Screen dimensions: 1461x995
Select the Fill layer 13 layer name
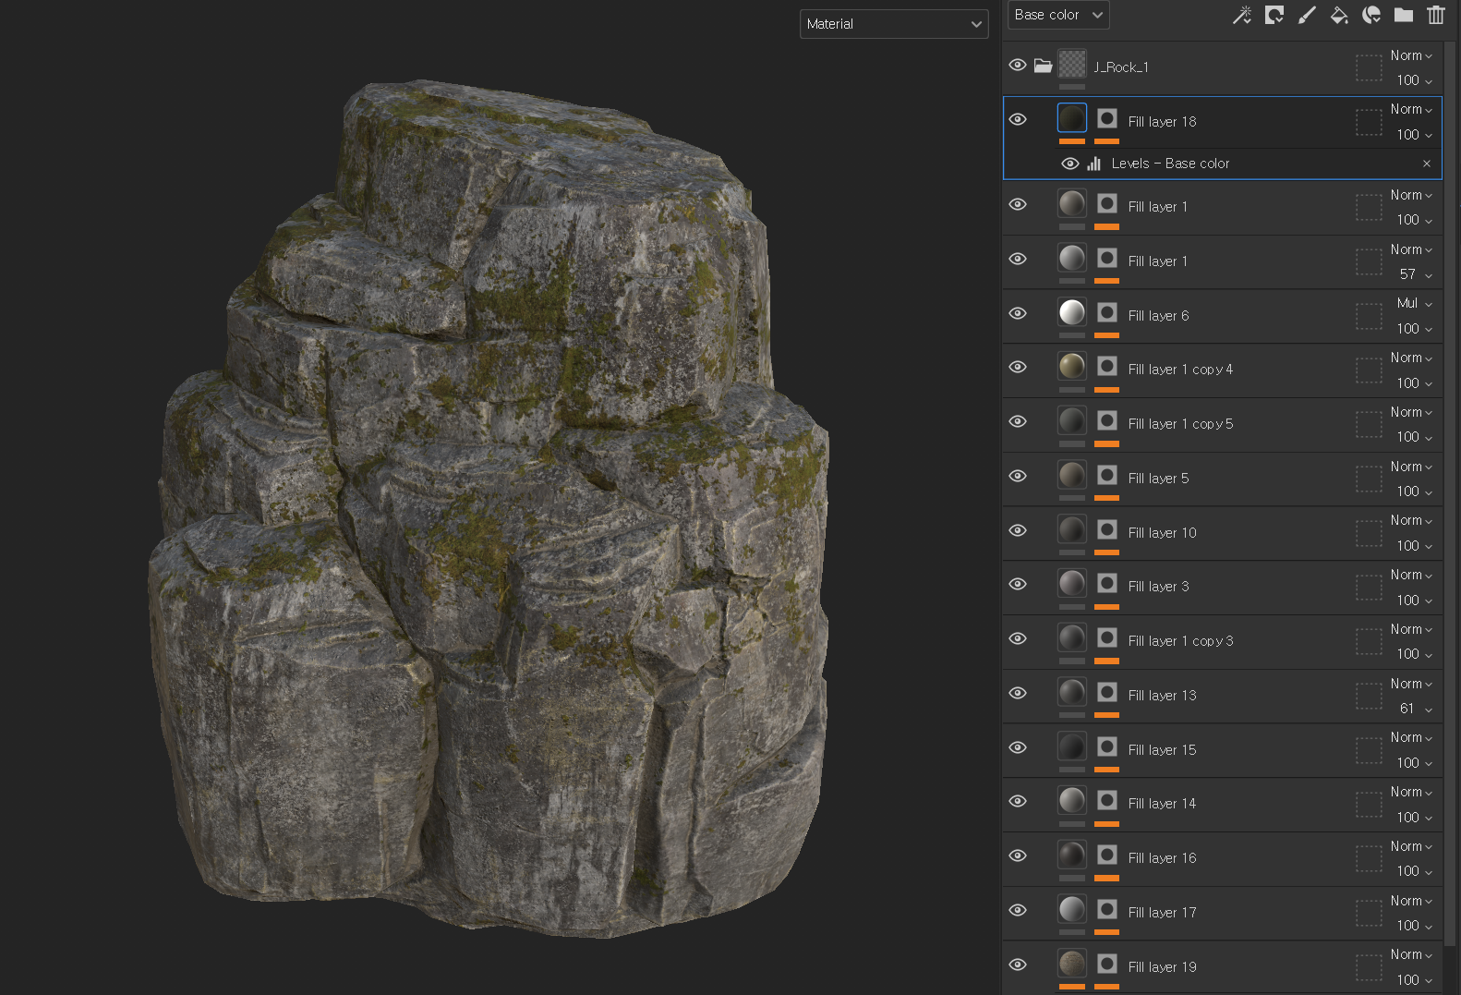point(1162,696)
